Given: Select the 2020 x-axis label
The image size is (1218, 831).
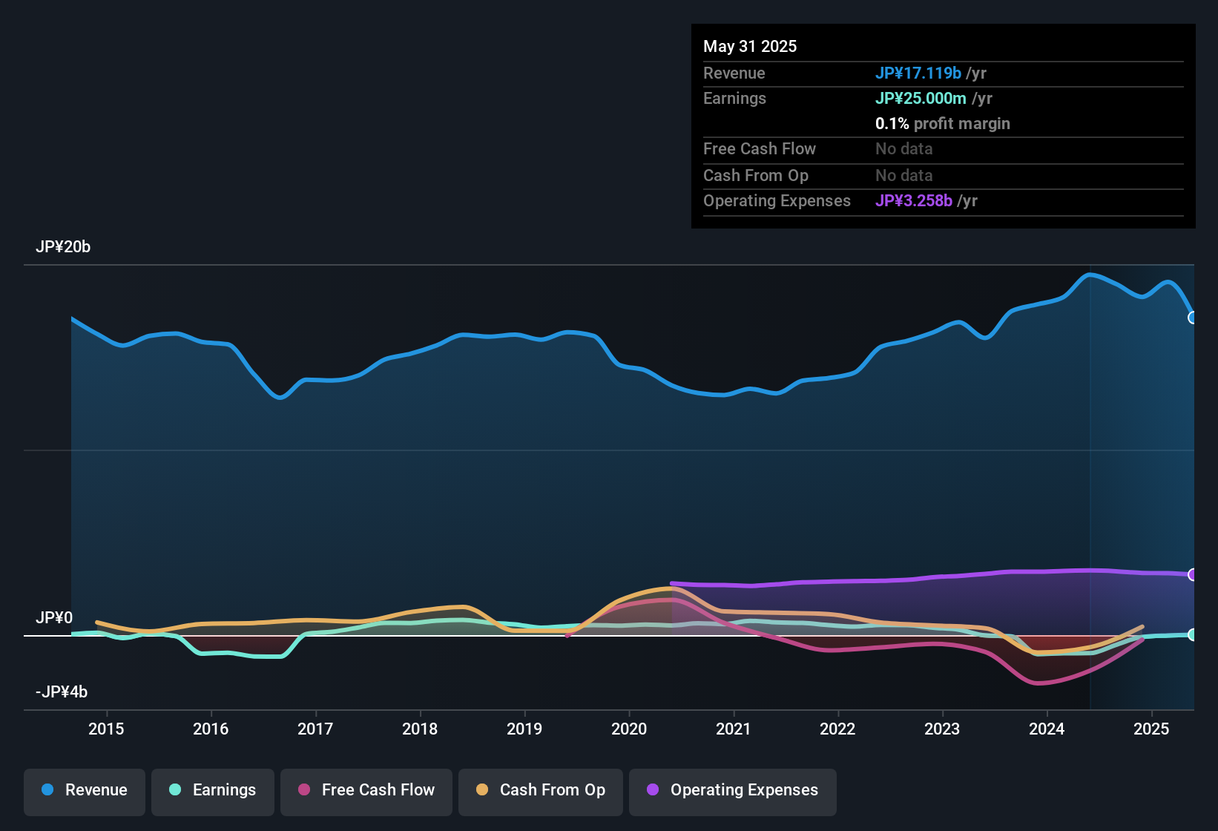Looking at the screenshot, I should [629, 729].
